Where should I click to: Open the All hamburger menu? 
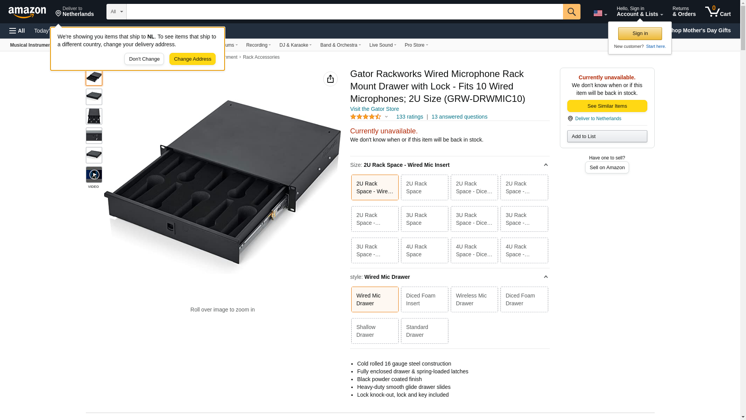pos(17,31)
